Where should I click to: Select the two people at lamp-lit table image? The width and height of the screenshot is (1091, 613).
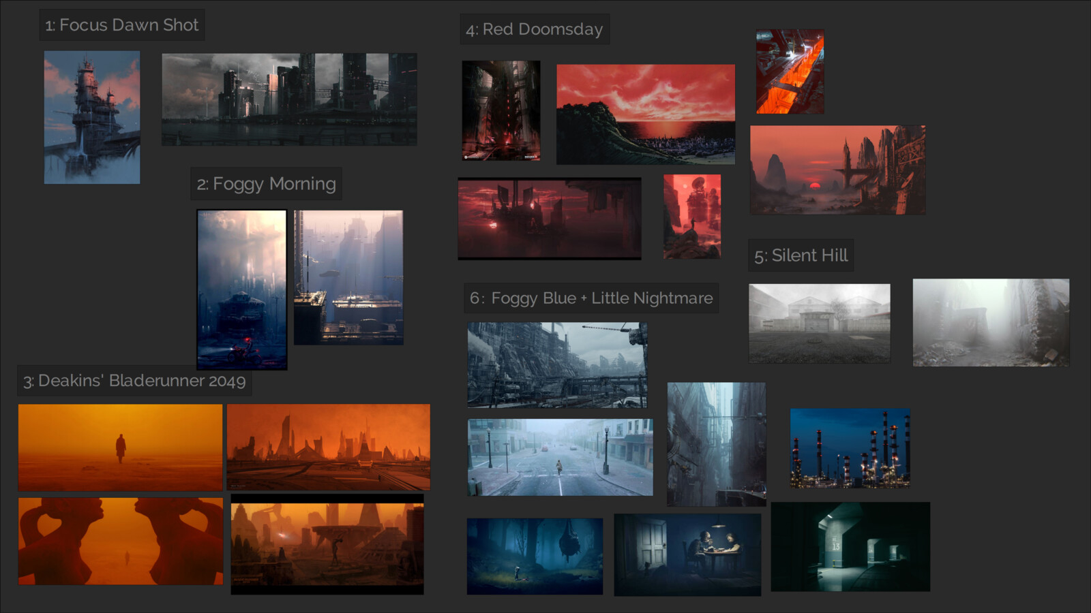tap(687, 555)
